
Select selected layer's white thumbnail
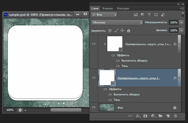pyautogui.click(x=107, y=78)
